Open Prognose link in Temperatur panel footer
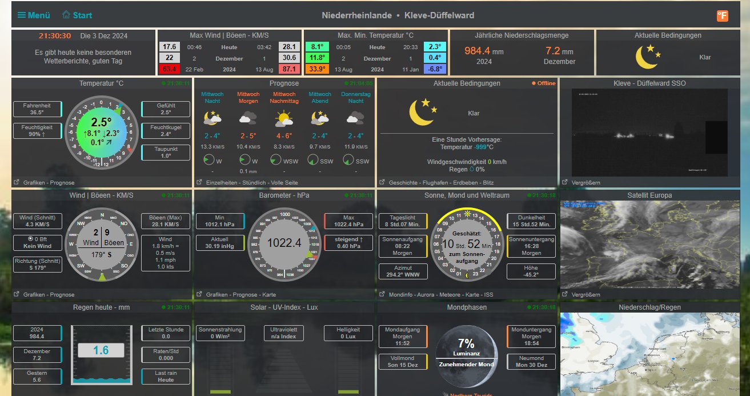The image size is (750, 396). [63, 183]
